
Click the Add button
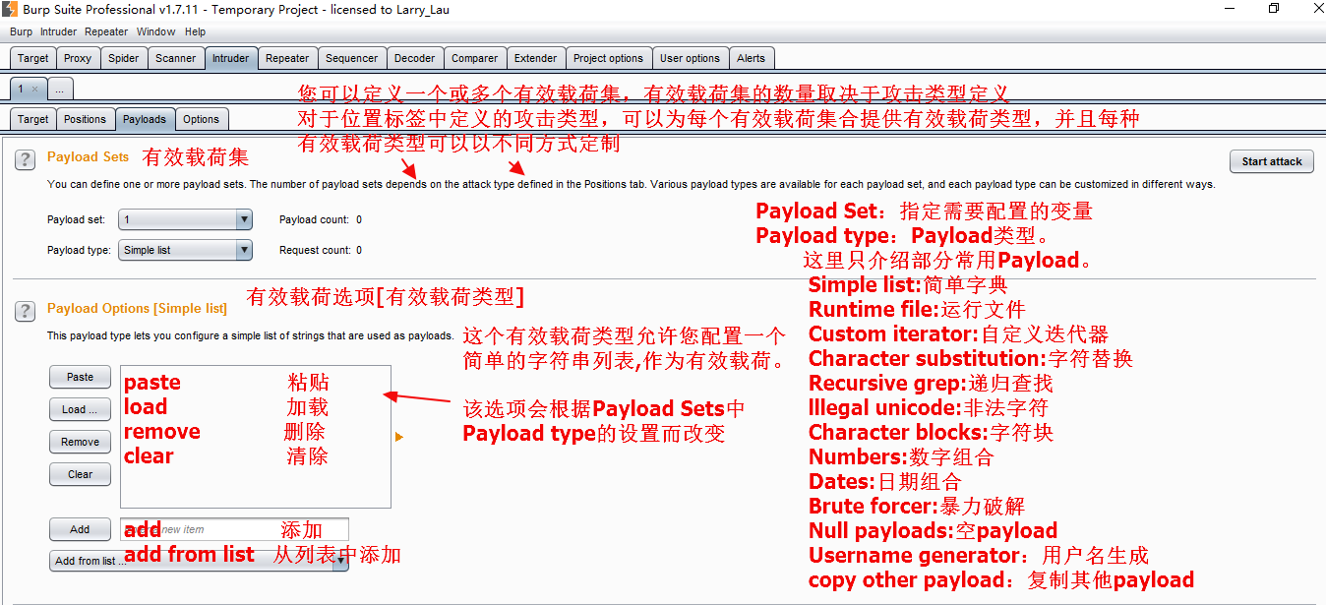tap(80, 529)
